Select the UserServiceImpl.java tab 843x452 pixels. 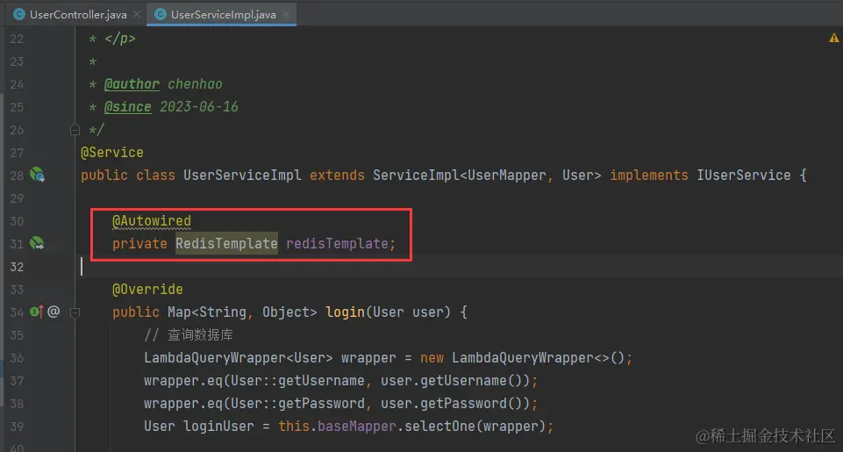click(223, 15)
